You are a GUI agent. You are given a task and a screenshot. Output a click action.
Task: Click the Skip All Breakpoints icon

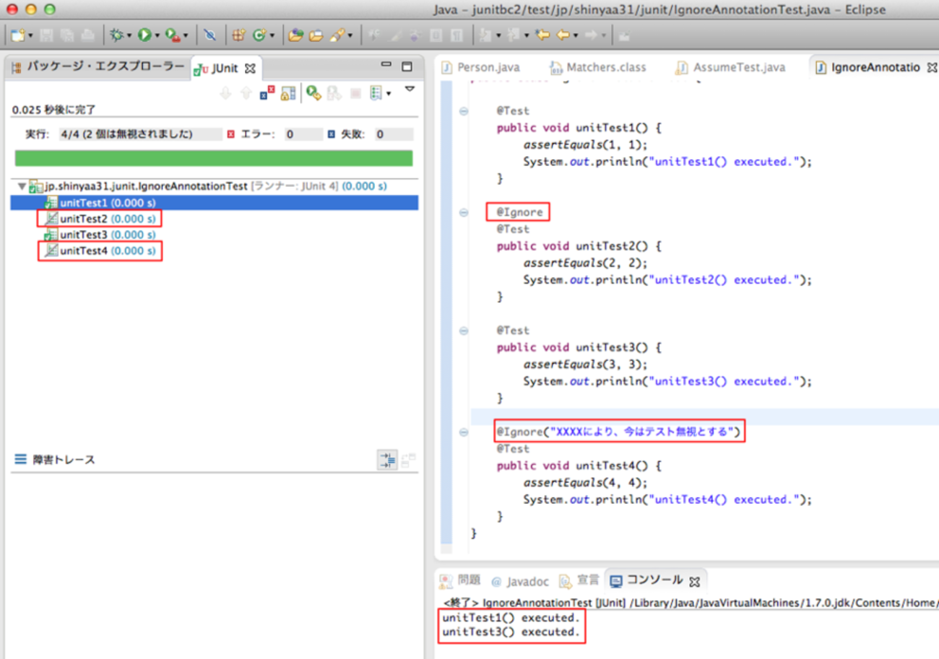click(209, 35)
